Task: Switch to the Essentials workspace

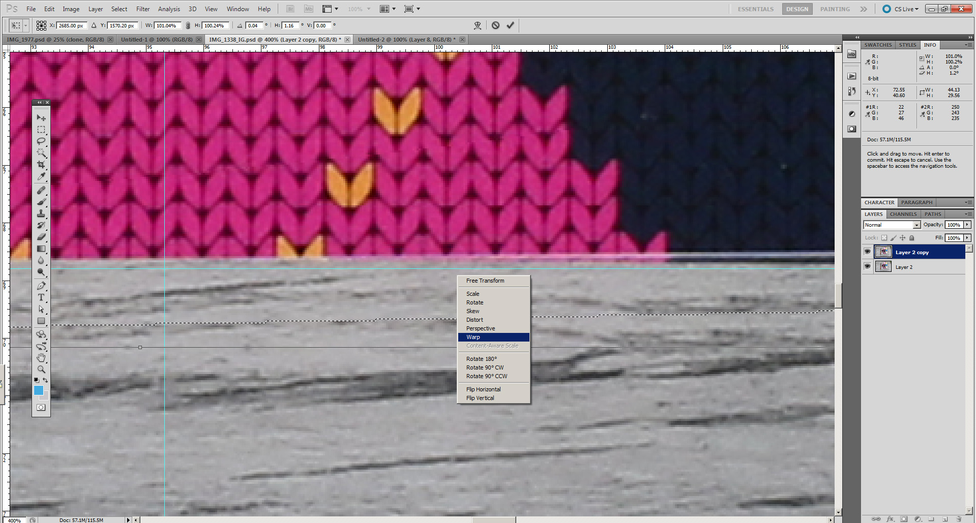Action: tap(755, 9)
